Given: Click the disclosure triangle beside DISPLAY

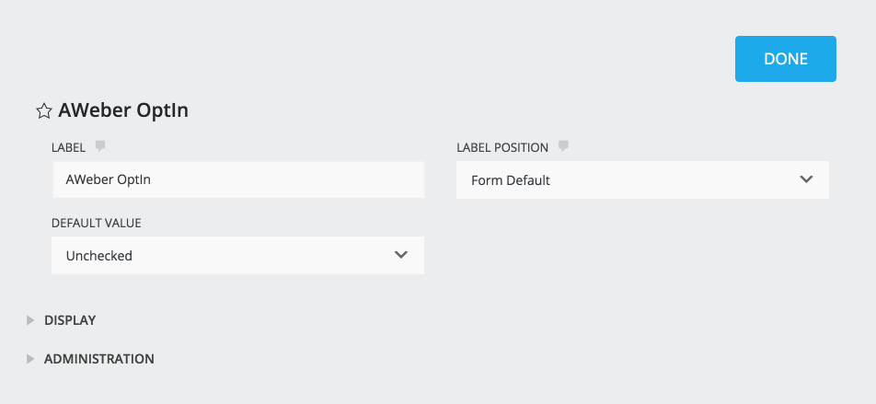Looking at the screenshot, I should pyautogui.click(x=30, y=320).
